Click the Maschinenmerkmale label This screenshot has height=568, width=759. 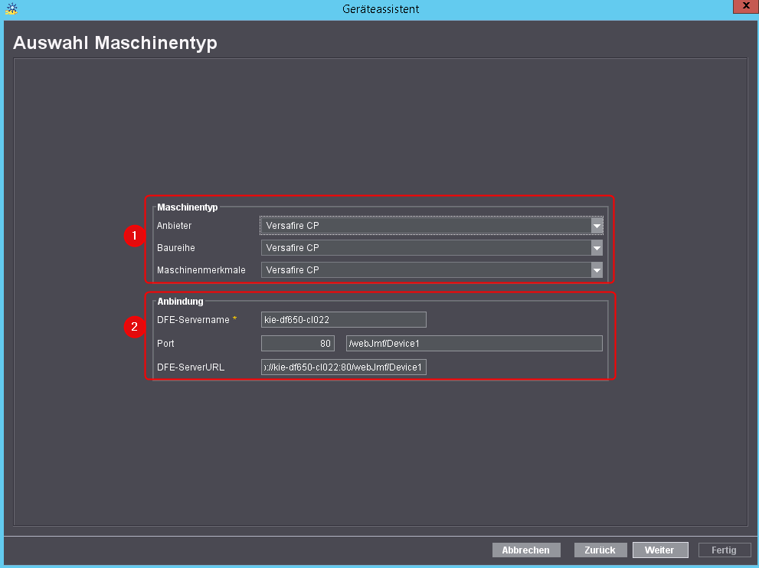click(x=201, y=270)
